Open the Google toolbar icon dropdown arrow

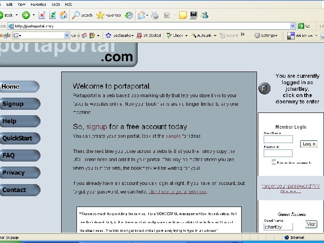(x=99, y=36)
